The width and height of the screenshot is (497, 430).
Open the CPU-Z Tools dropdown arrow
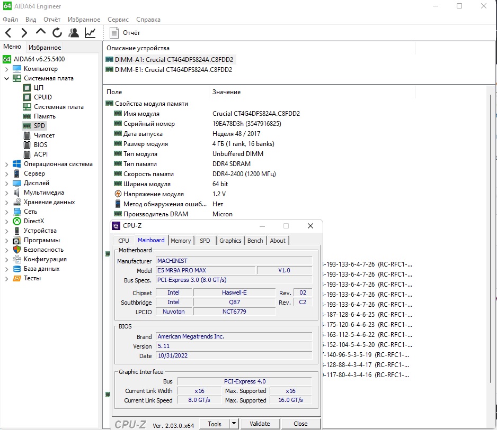(x=234, y=423)
